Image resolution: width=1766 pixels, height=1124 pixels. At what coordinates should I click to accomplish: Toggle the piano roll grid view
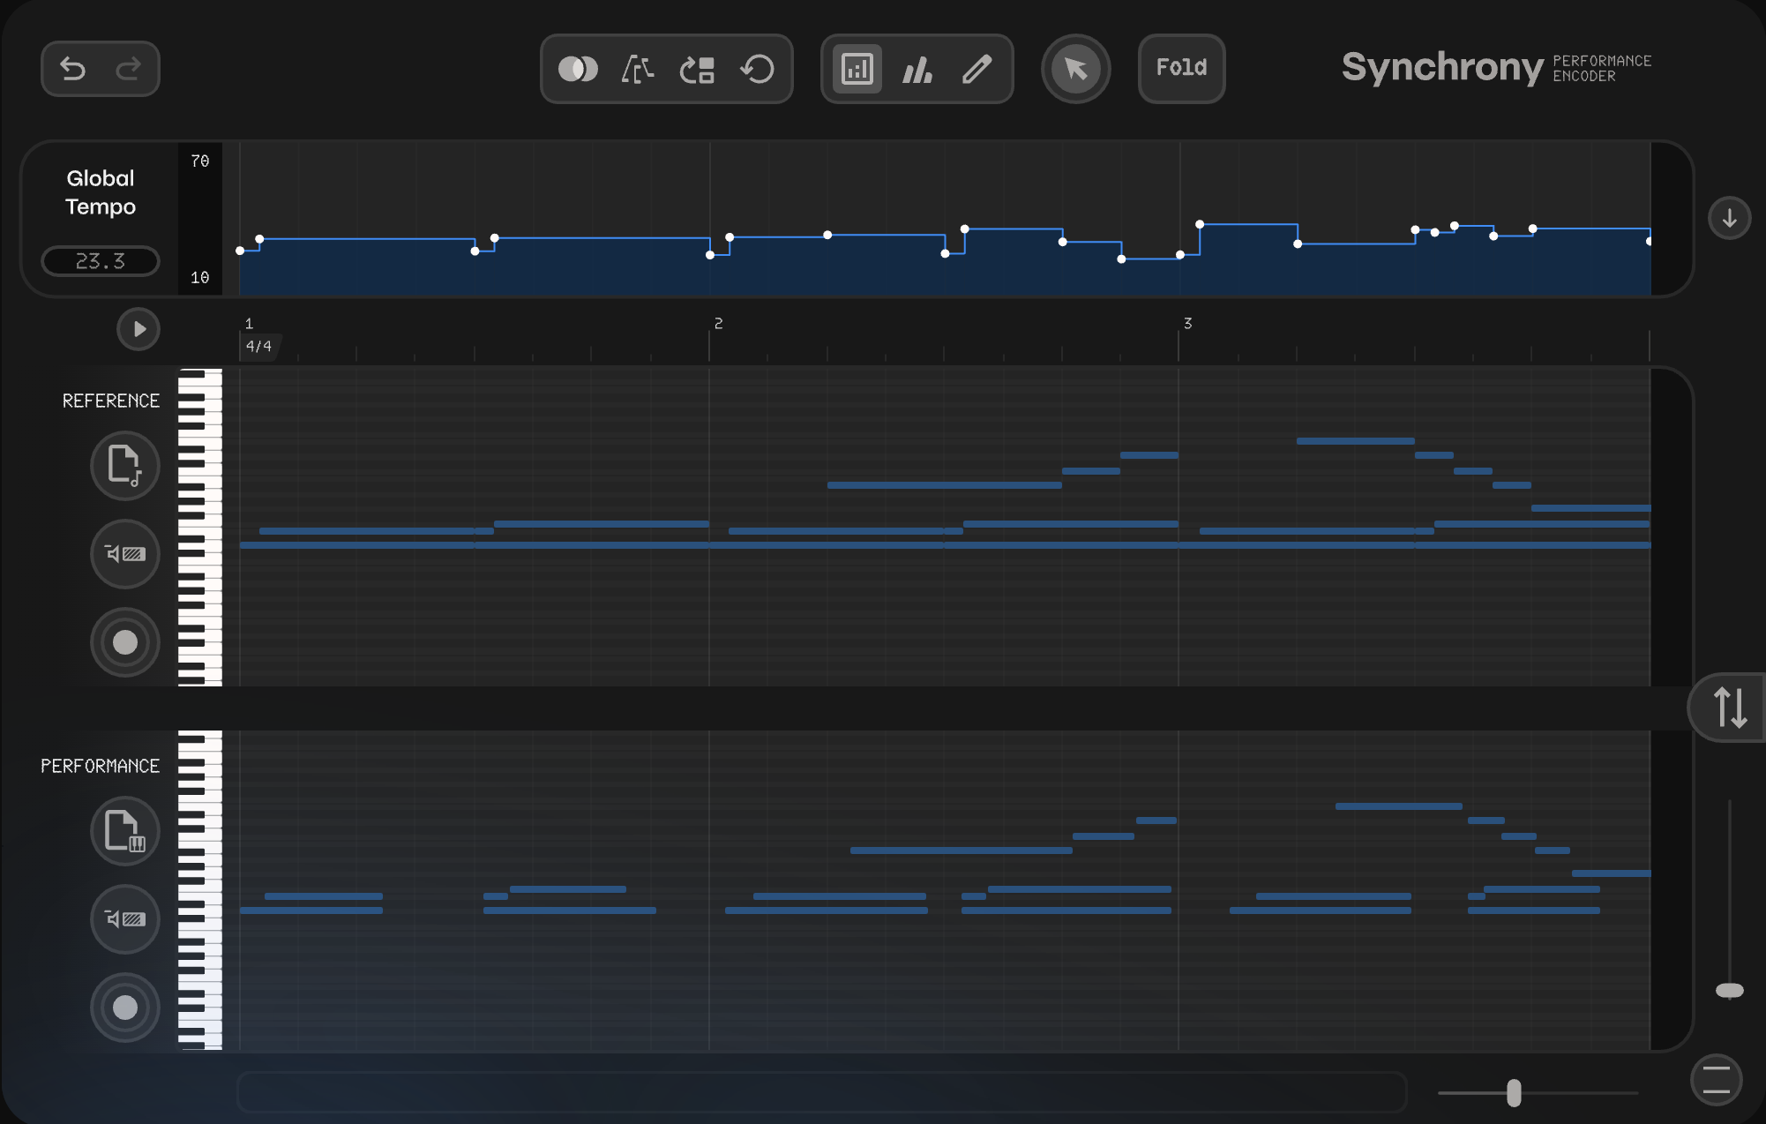coord(857,69)
